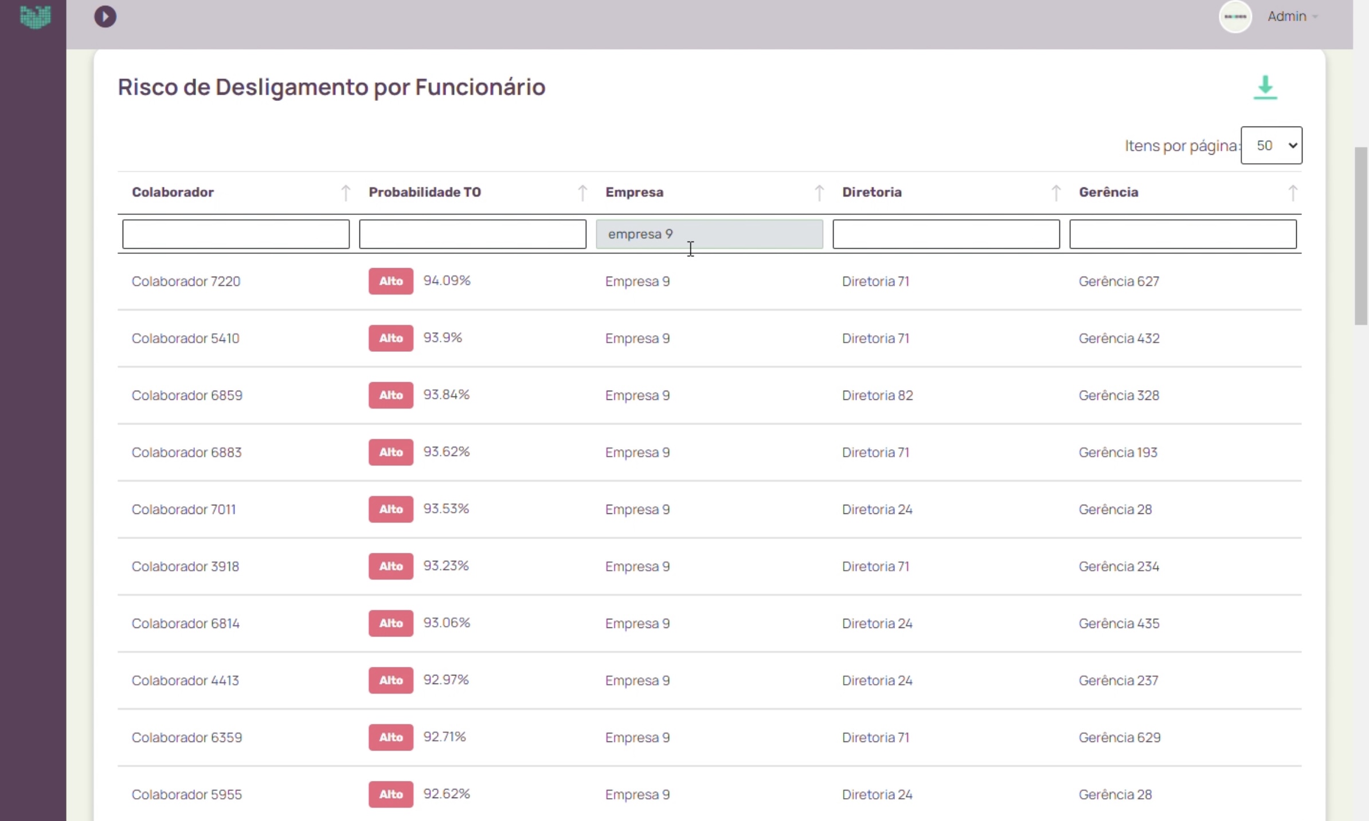Open Itens por página dropdown
Screen dimensions: 1369x821
click(1271, 146)
